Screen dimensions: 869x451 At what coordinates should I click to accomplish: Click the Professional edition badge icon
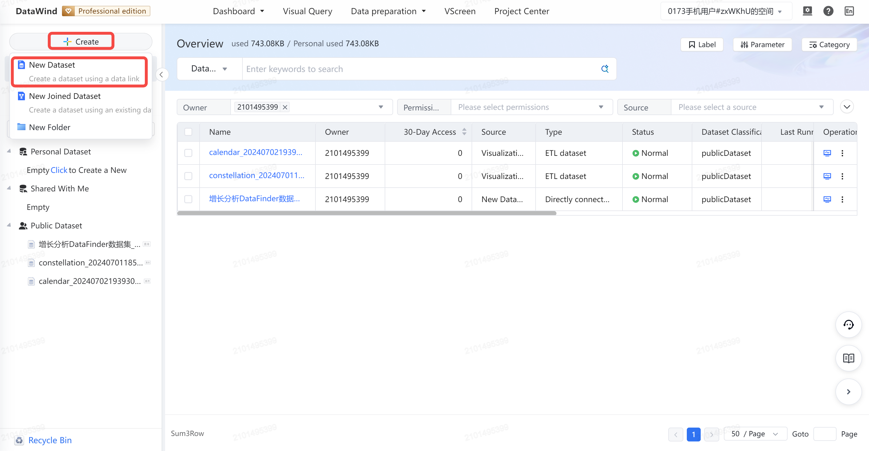pyautogui.click(x=68, y=11)
